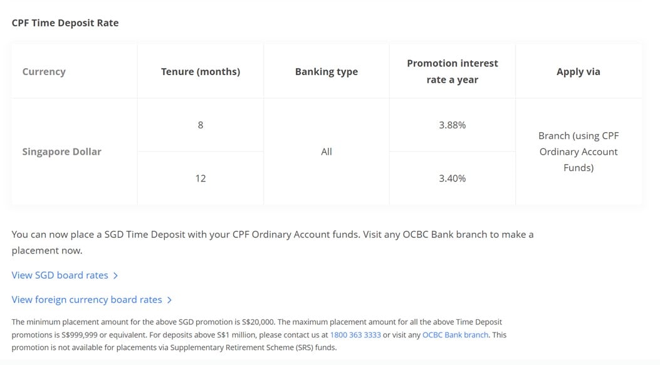
Task: Click the Branch using CPF Ordinary Account cell
Action: 579,152
